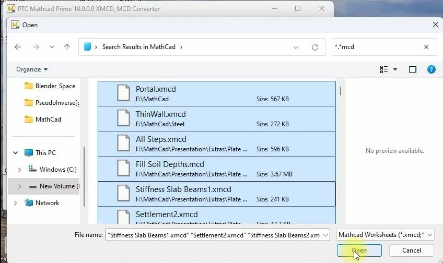Select the PseudoInverse folder
443x263 pixels.
52,103
